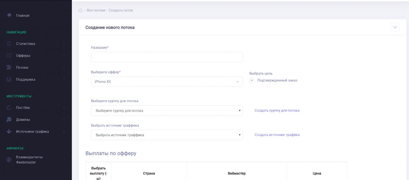Click the home icon in breadcrumb
409x180 pixels.
(80, 10)
